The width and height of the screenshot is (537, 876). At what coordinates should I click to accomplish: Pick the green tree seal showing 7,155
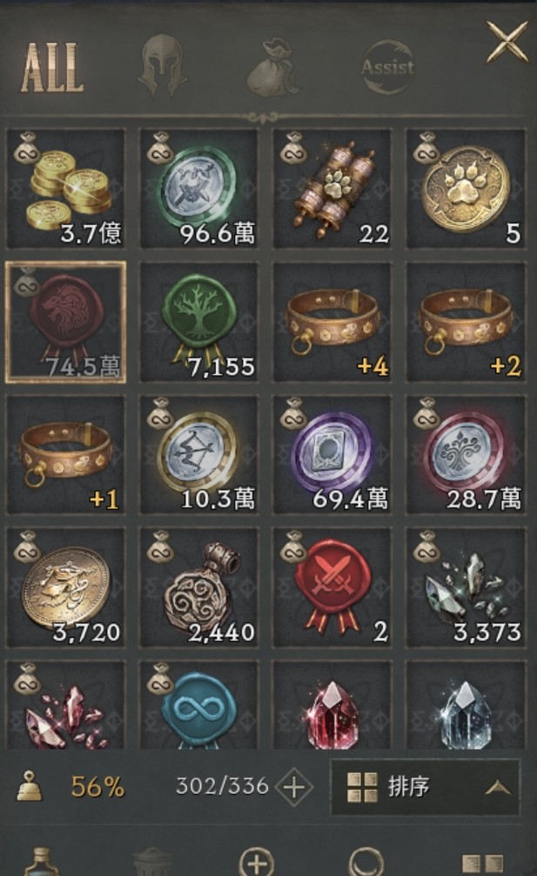pyautogui.click(x=199, y=323)
